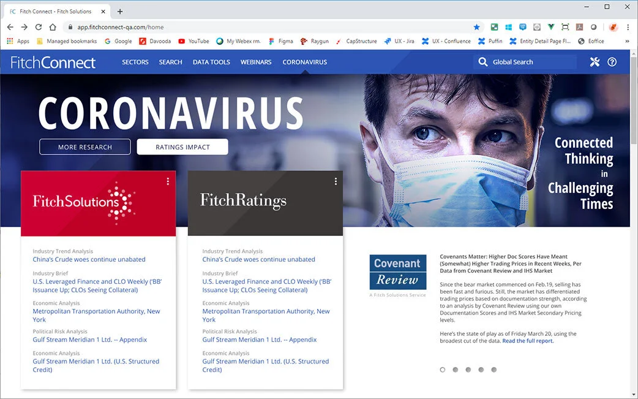Open the SEARCH menu
Viewport: 638px width, 399px height.
click(x=170, y=62)
